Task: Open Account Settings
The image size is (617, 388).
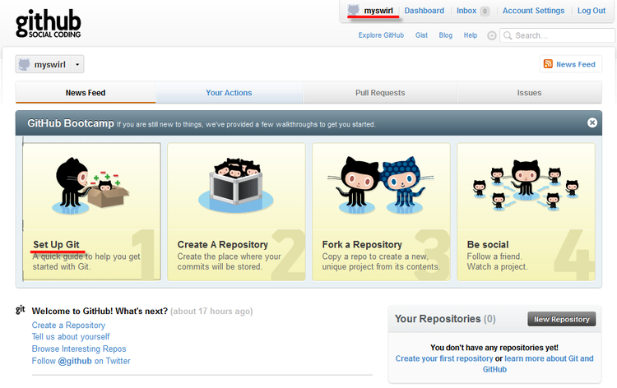Action: click(533, 11)
